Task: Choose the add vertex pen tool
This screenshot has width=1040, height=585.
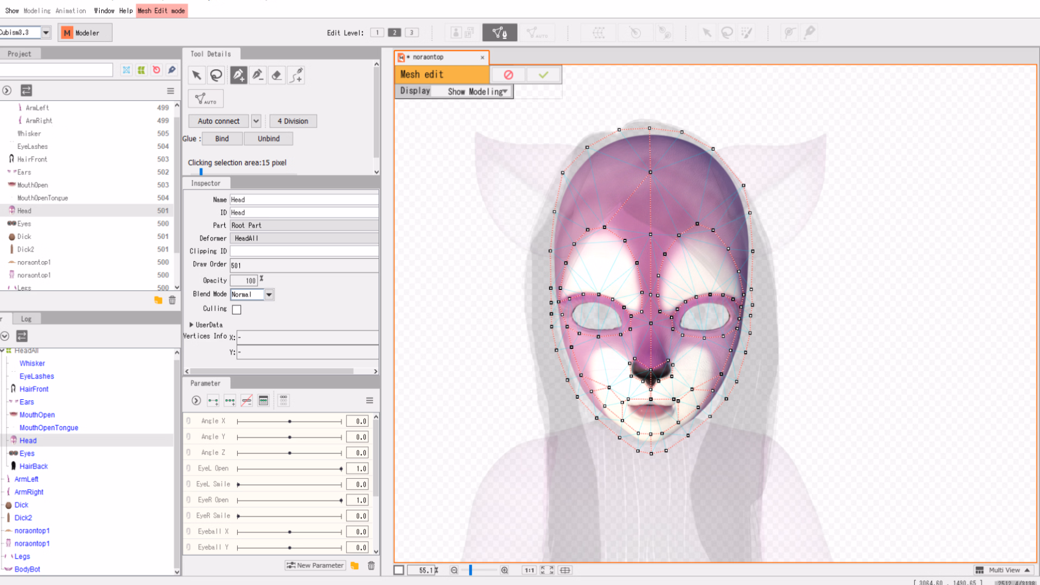Action: tap(238, 75)
